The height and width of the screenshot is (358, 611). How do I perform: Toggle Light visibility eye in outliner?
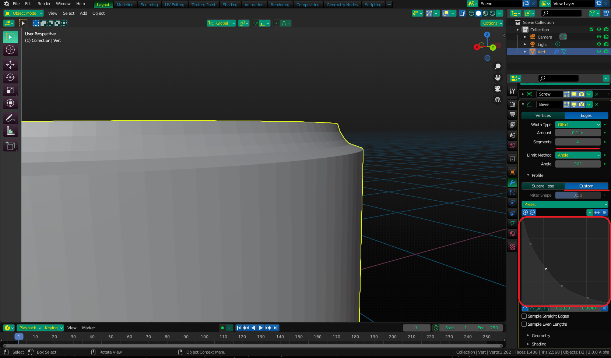(x=599, y=44)
